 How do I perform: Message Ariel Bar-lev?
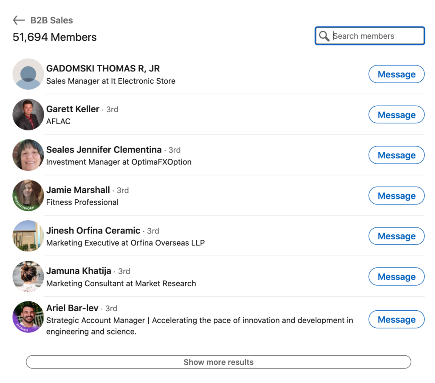coord(396,320)
